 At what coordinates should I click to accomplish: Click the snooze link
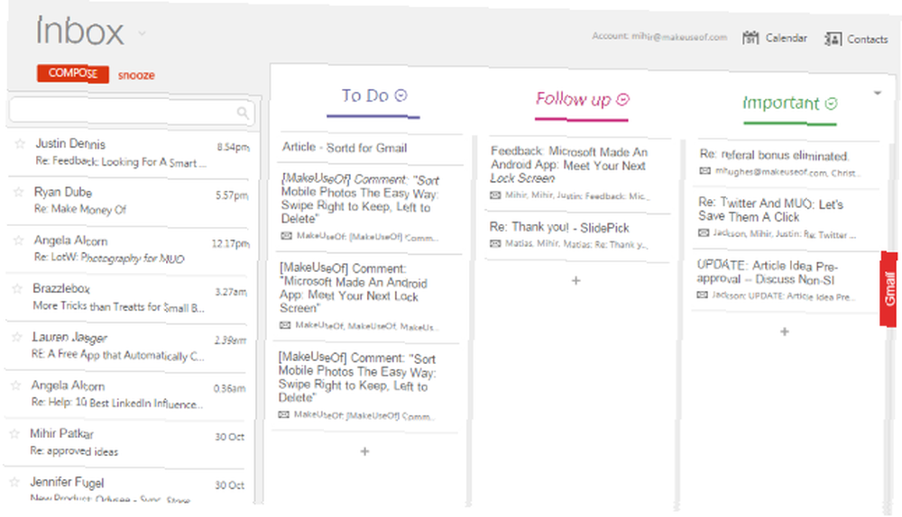click(x=136, y=76)
